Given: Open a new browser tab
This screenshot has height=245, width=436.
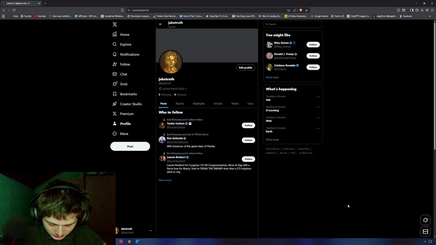Looking at the screenshot, I should [45, 3].
